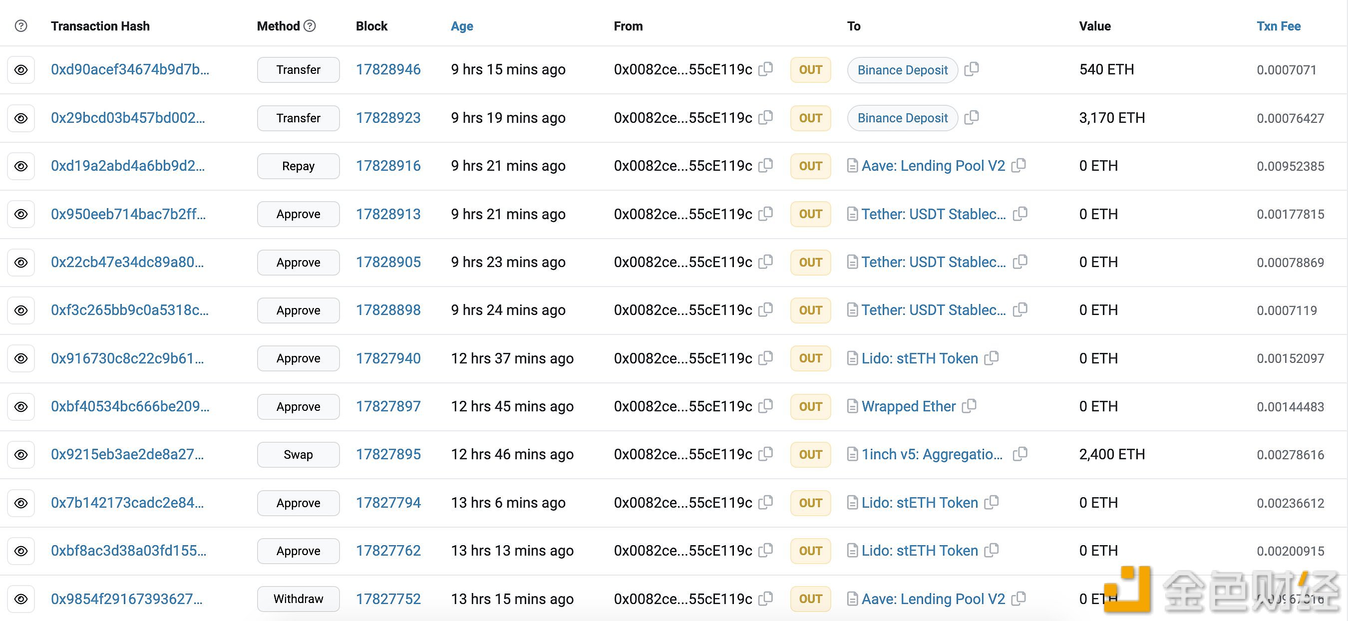Screen dimensions: 1348x621
Task: Copy Aave Lending Pool V2 address in Repay row
Action: [x=1018, y=165]
